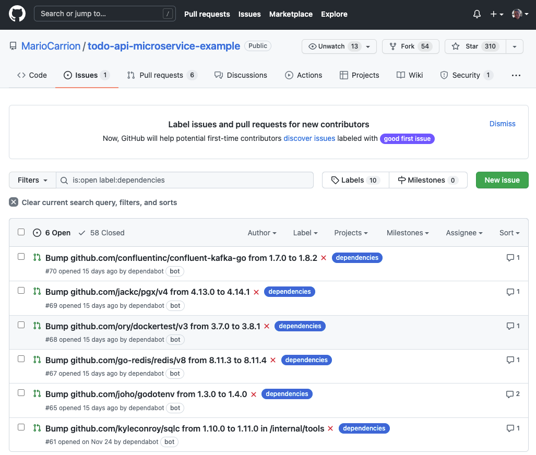Screen dimensions: 536x455
Task: Open the 2 comments on godotenv PR
Action: click(x=513, y=394)
